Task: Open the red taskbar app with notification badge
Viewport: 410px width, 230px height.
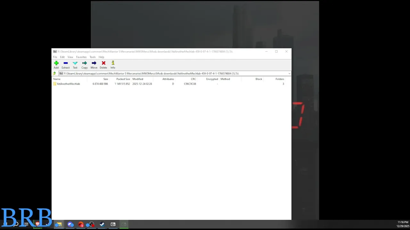Action: click(x=81, y=224)
